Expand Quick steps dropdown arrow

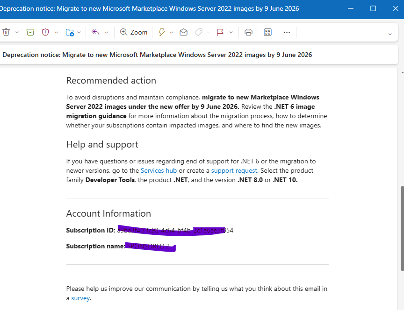pyautogui.click(x=171, y=32)
